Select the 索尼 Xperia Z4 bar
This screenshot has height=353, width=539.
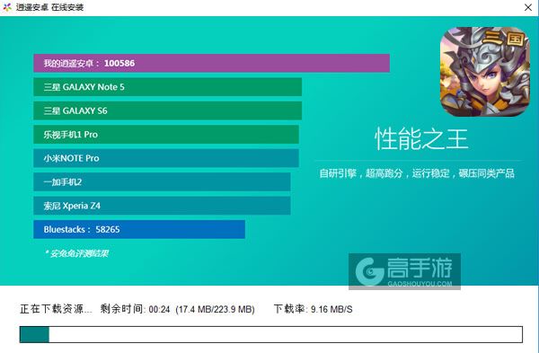pos(162,206)
